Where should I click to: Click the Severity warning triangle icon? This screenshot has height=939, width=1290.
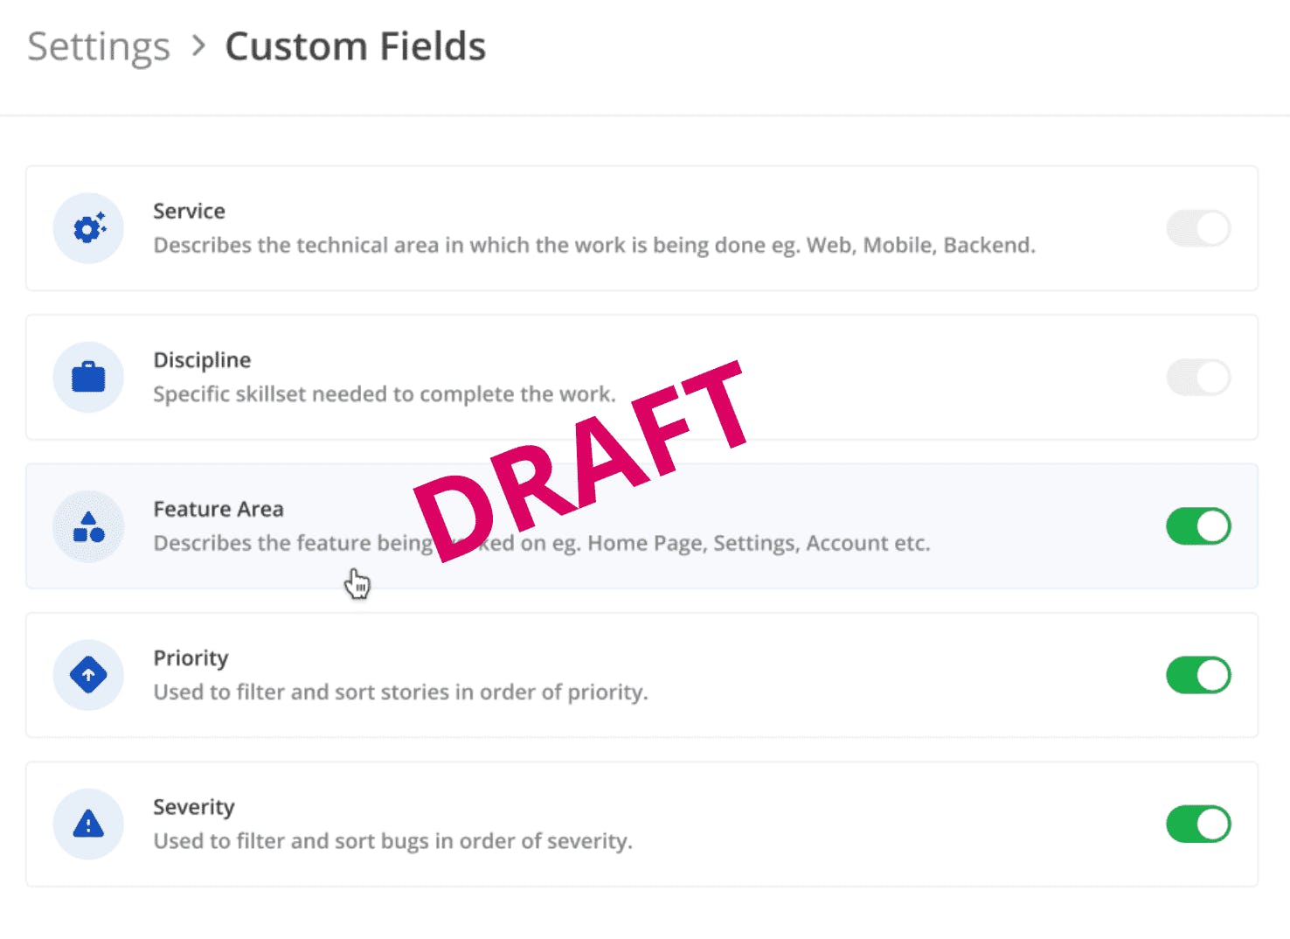(88, 824)
